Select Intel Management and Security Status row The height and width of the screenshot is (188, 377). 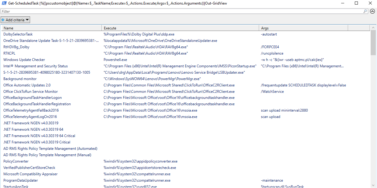(186, 66)
